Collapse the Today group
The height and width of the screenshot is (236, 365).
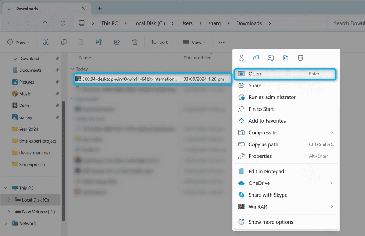click(72, 69)
